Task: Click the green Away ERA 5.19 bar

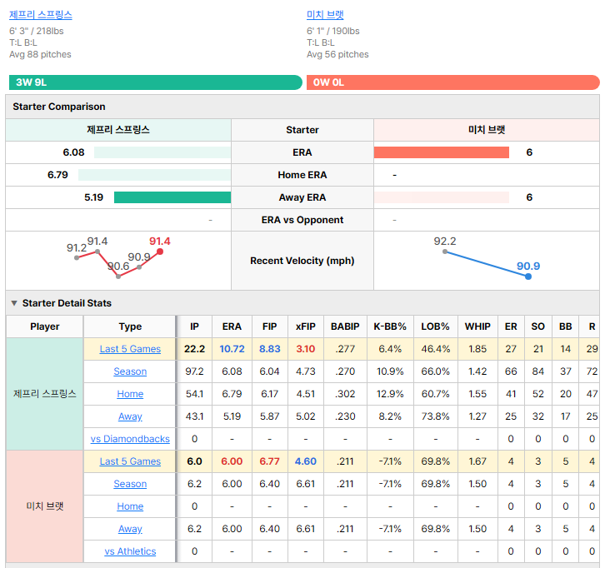Action: click(172, 197)
